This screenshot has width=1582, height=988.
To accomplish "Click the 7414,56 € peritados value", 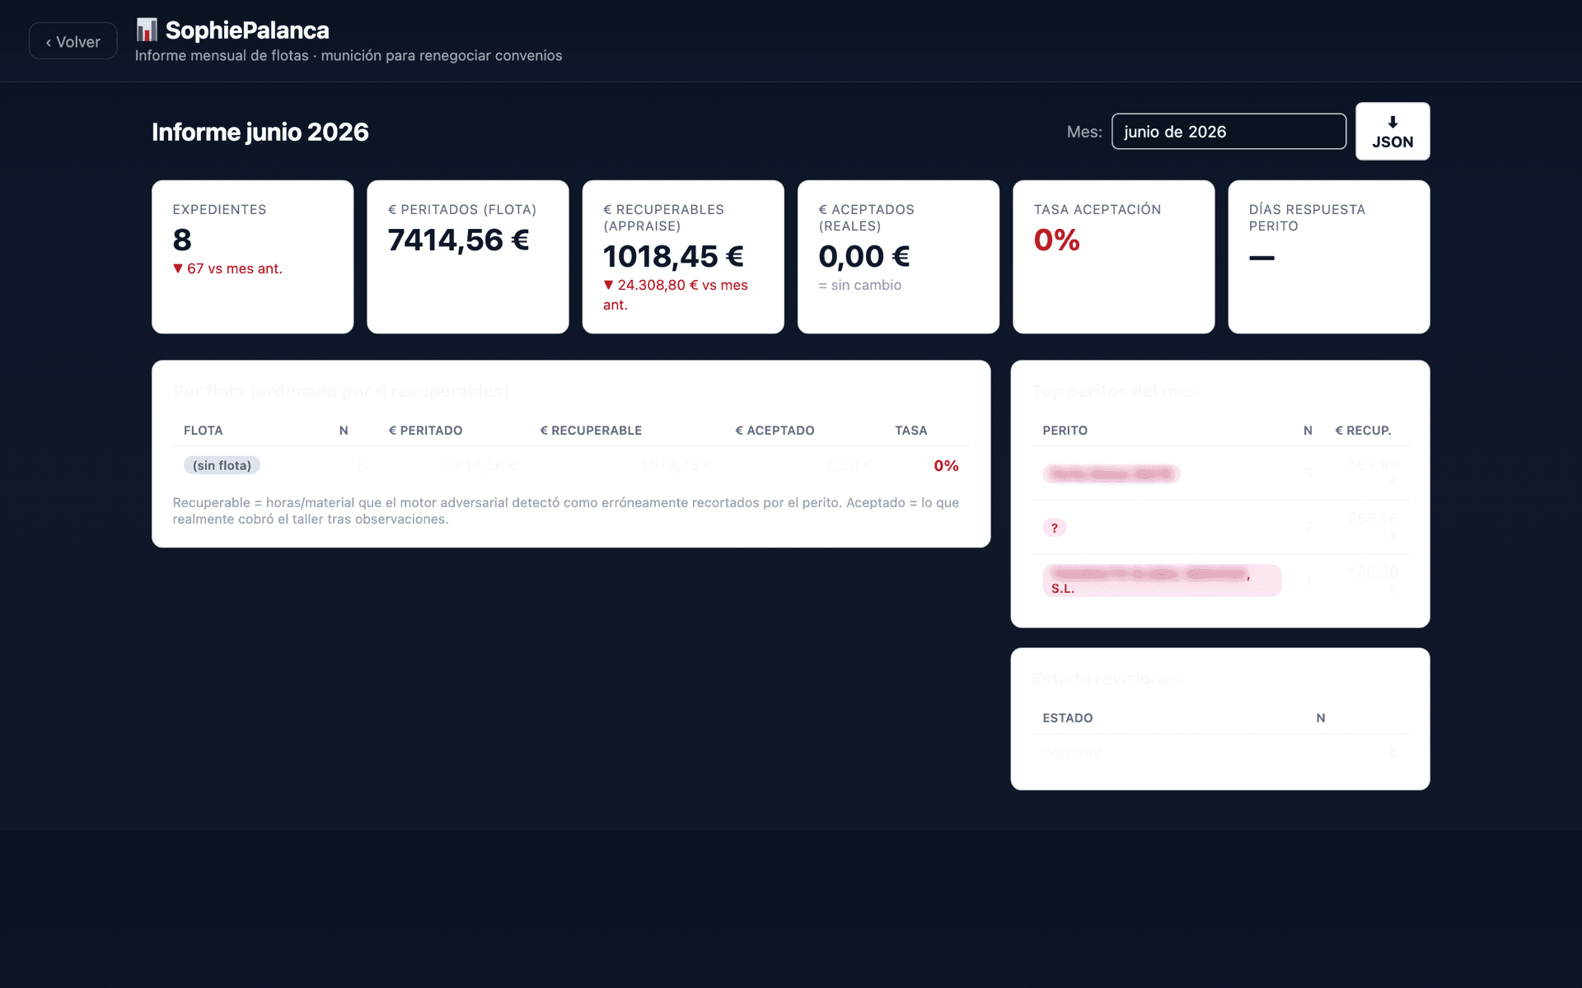I will (458, 240).
